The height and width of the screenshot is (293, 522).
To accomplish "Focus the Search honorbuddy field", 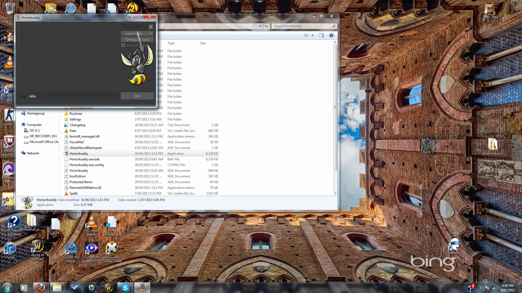I will (302, 26).
